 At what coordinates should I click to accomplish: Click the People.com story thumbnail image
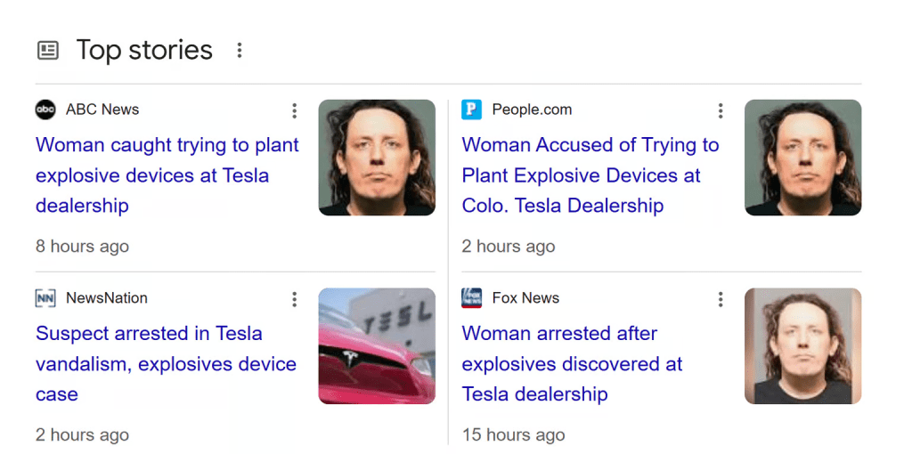[802, 158]
